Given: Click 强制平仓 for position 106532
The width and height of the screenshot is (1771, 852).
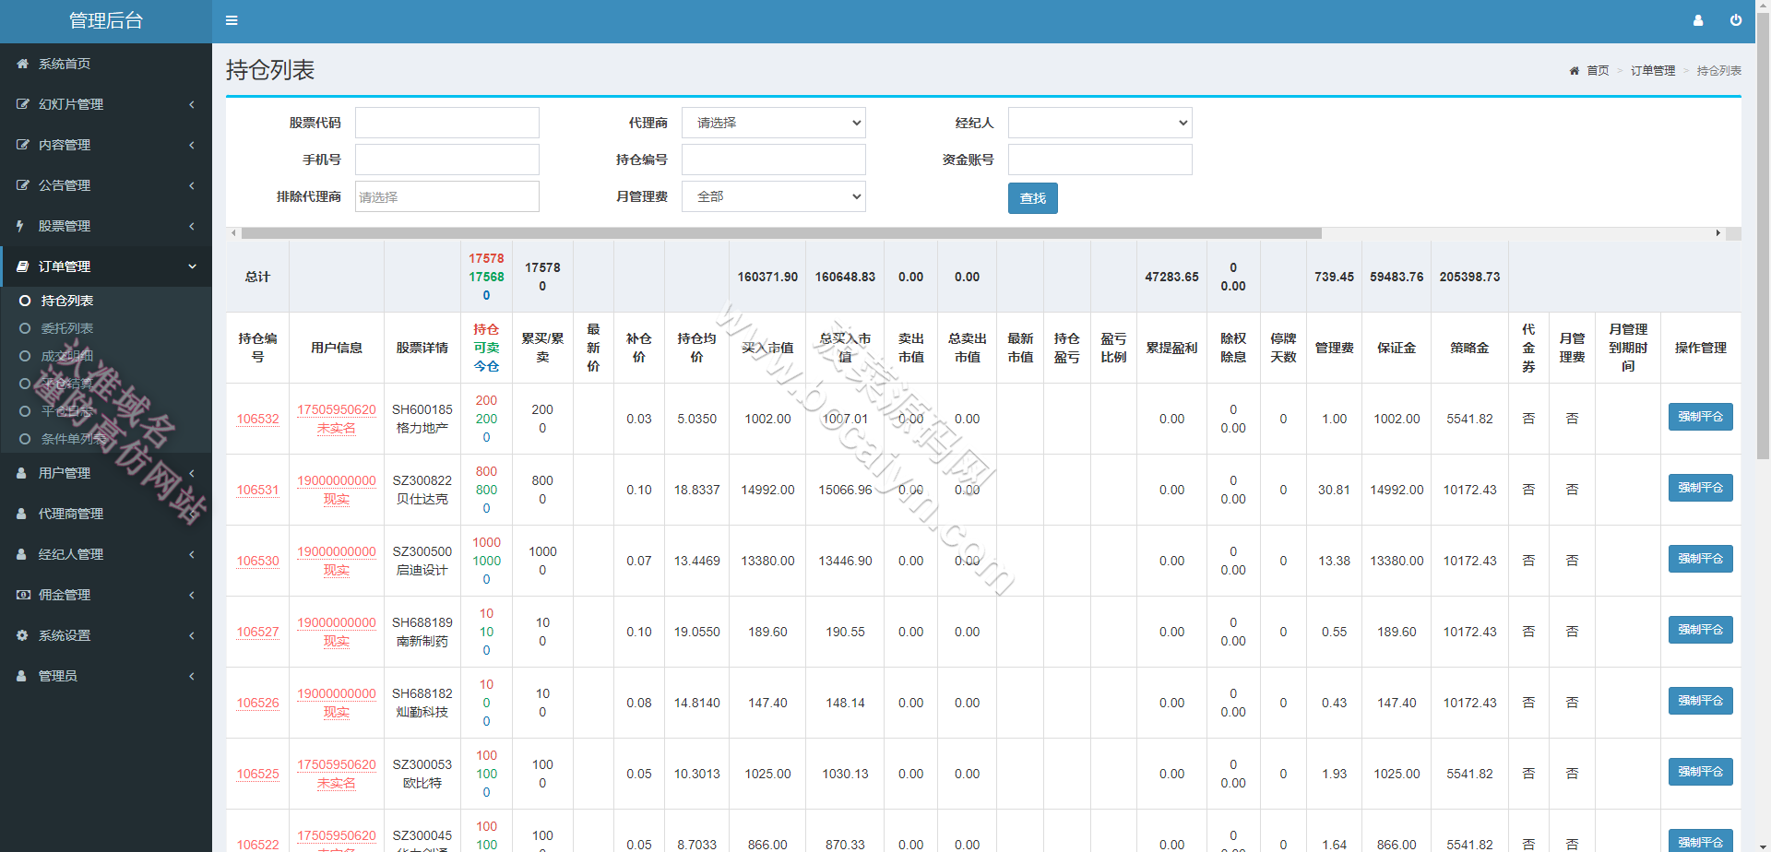Looking at the screenshot, I should (1700, 417).
